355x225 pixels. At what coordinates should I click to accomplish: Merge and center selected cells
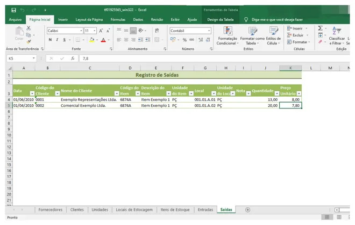point(157,40)
